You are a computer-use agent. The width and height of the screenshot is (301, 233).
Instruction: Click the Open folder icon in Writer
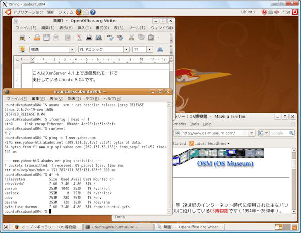pyautogui.click(x=37, y=37)
